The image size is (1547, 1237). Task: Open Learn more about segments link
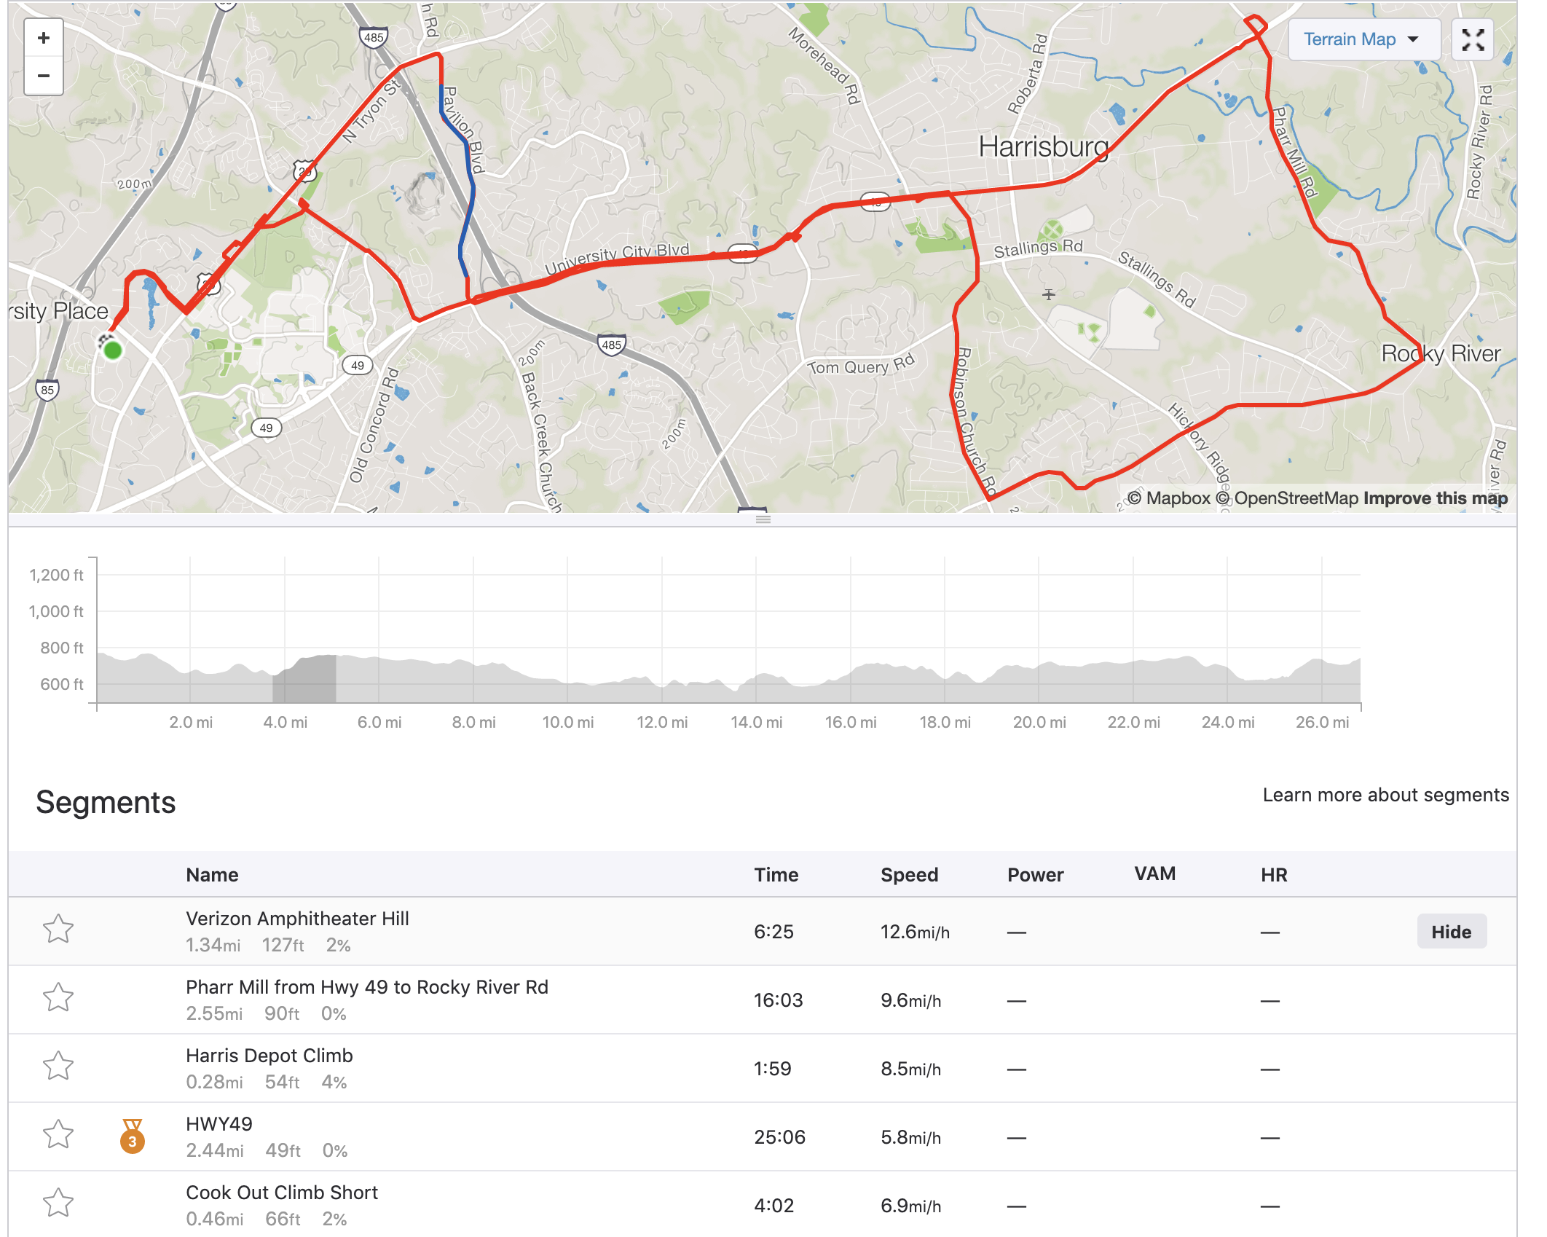1385,795
